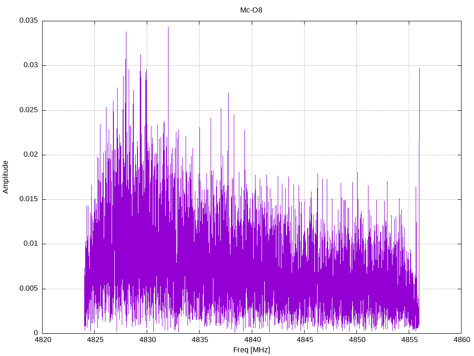Click the 0.035 y-axis tick label

pyautogui.click(x=29, y=20)
